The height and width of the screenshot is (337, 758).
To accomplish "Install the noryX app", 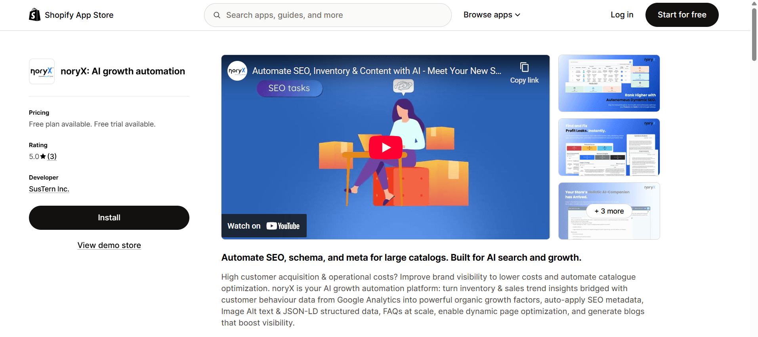I will point(109,218).
